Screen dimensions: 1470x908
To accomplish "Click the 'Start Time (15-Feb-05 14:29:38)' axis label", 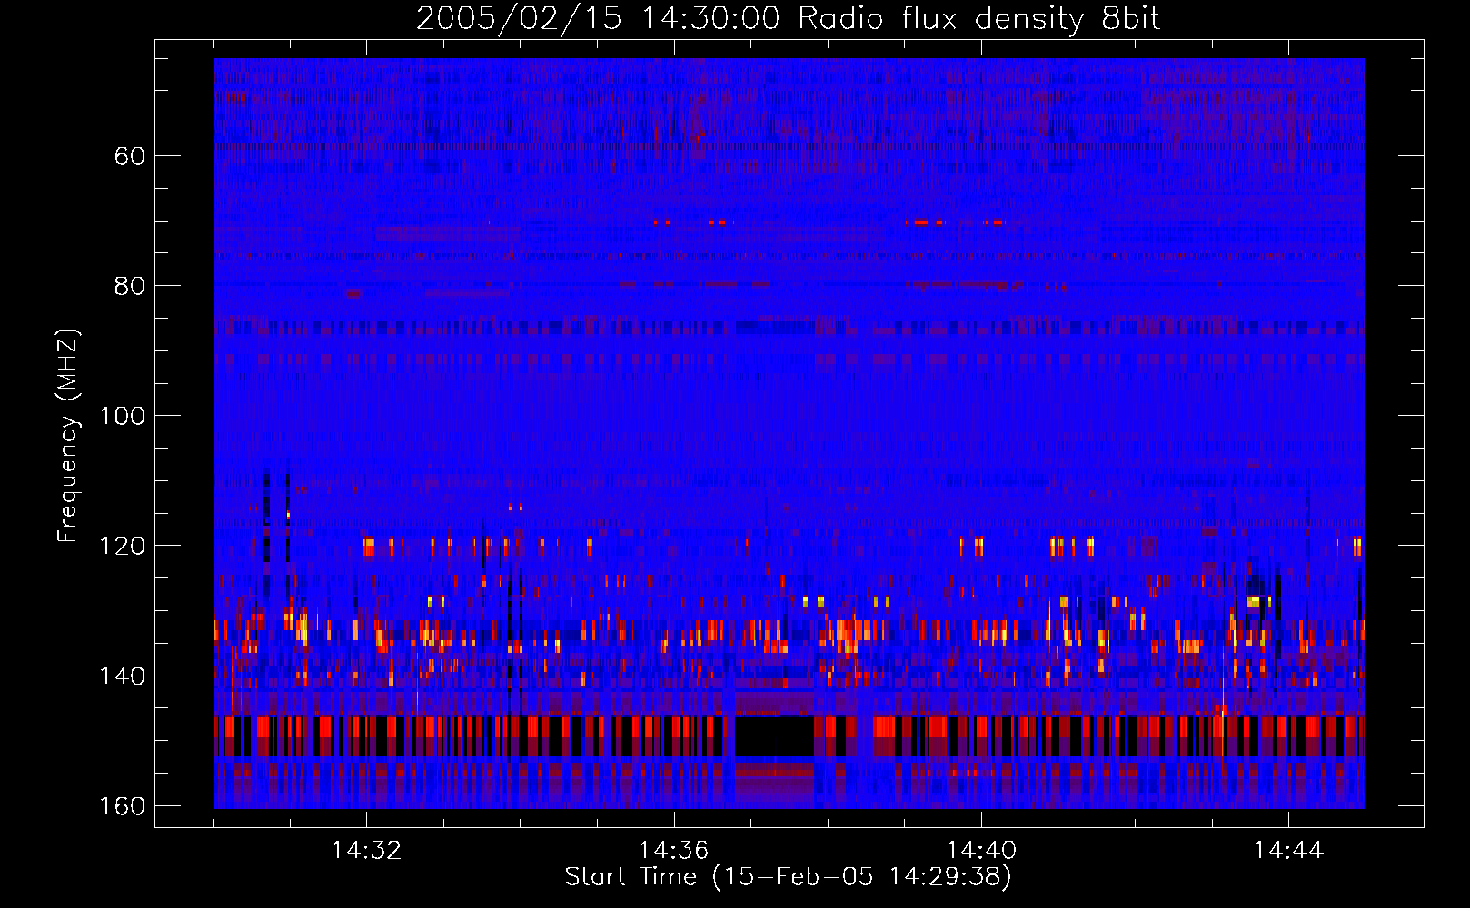I will pos(788,877).
